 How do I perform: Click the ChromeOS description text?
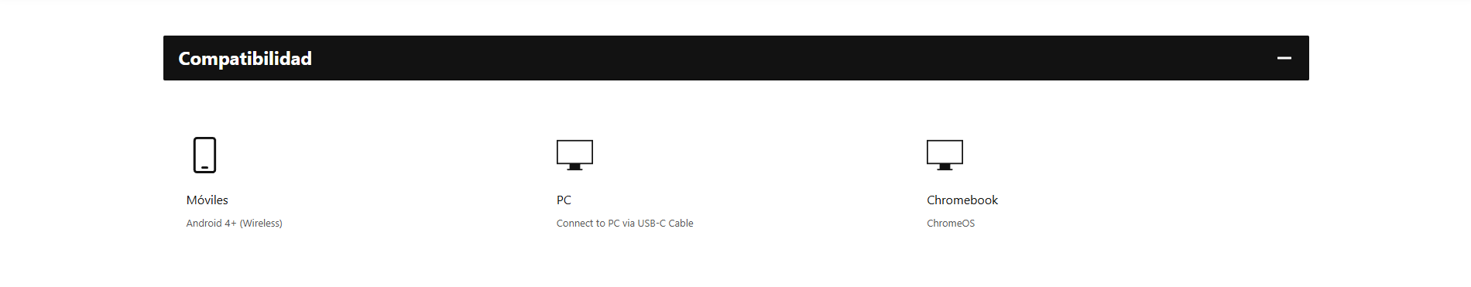pos(951,223)
